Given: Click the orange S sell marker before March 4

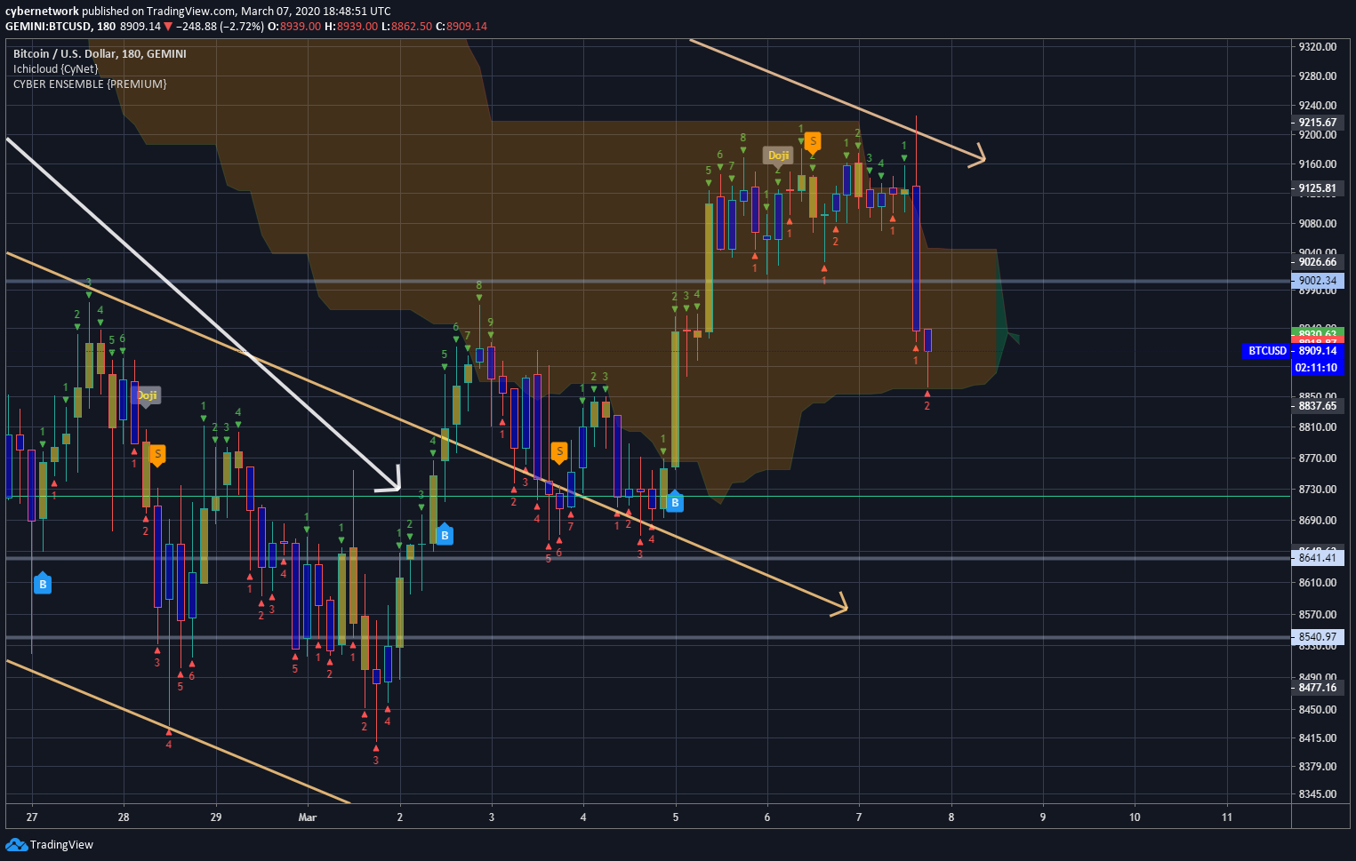Looking at the screenshot, I should [559, 452].
